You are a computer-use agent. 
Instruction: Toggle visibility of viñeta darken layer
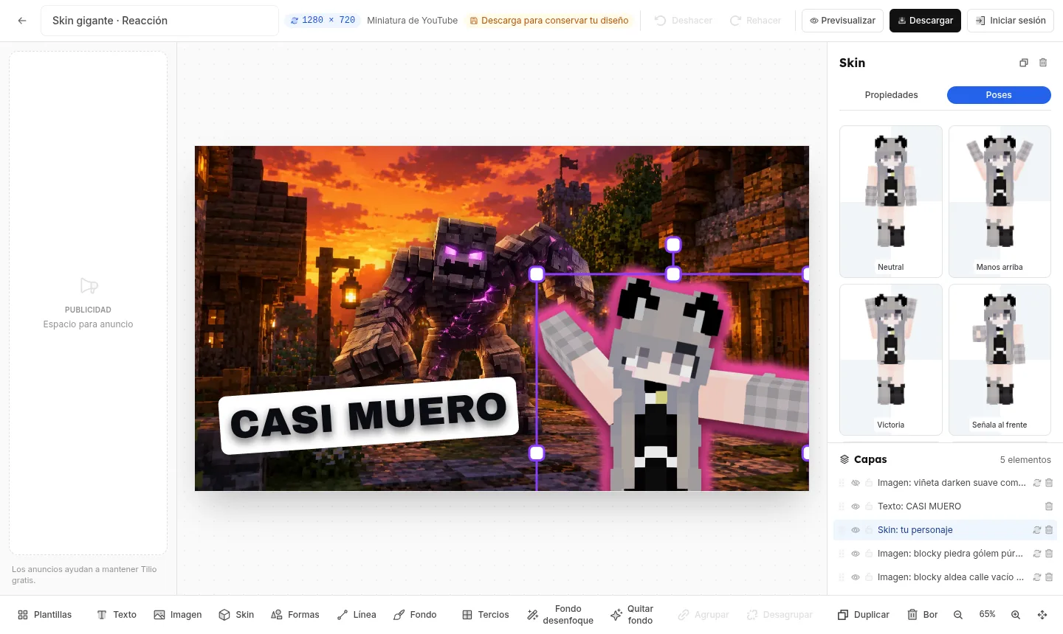click(856, 483)
